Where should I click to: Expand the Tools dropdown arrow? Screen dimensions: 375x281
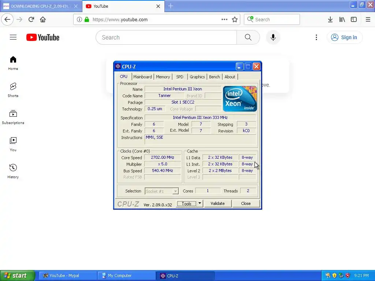pyautogui.click(x=200, y=203)
